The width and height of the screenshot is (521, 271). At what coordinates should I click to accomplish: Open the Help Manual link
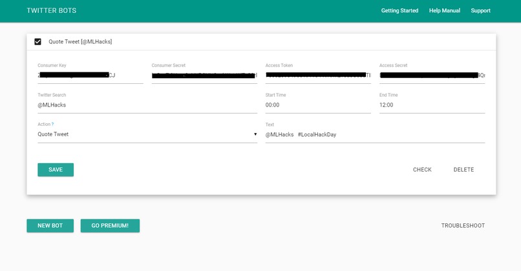coord(445,10)
